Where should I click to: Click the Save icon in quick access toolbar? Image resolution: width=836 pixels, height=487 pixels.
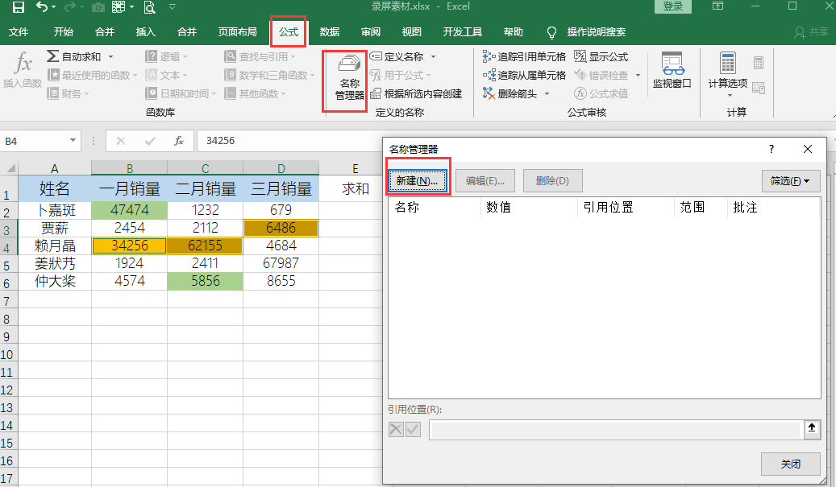pyautogui.click(x=18, y=7)
